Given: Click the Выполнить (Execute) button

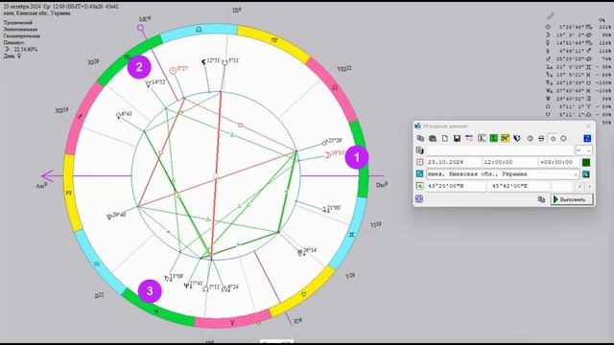Looking at the screenshot, I should 572,199.
